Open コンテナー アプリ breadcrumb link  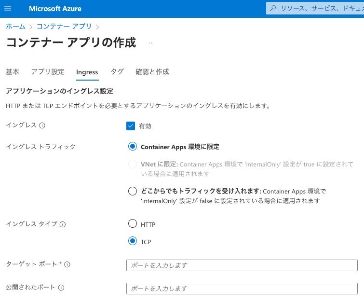[64, 26]
